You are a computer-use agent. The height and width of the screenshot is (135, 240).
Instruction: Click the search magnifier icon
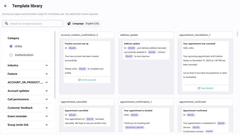tap(6, 24)
